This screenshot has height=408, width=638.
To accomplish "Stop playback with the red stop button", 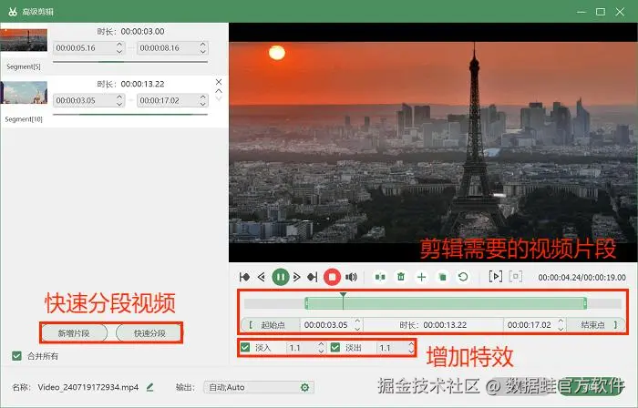I will pos(332,277).
